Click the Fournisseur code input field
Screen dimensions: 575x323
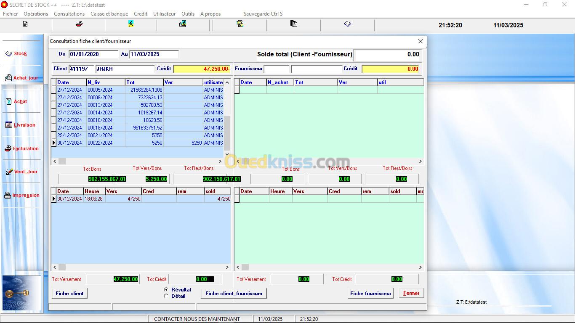276,69
